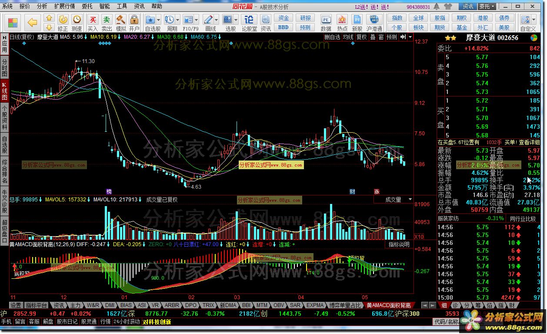Open 模拟 simulated trading
The height and width of the screenshot is (334, 547).
(120, 23)
